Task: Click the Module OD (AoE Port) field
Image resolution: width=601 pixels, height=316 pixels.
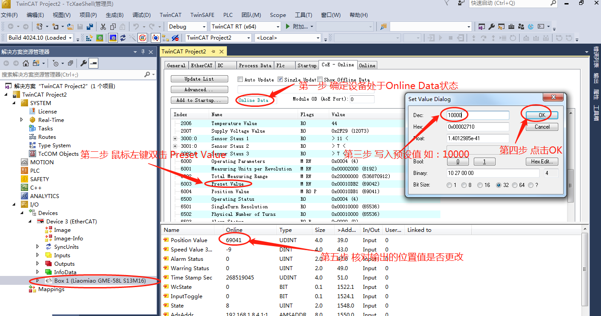Action: [x=362, y=99]
